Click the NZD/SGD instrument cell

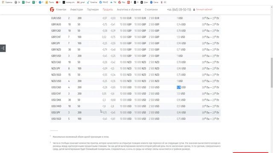tap(56, 75)
